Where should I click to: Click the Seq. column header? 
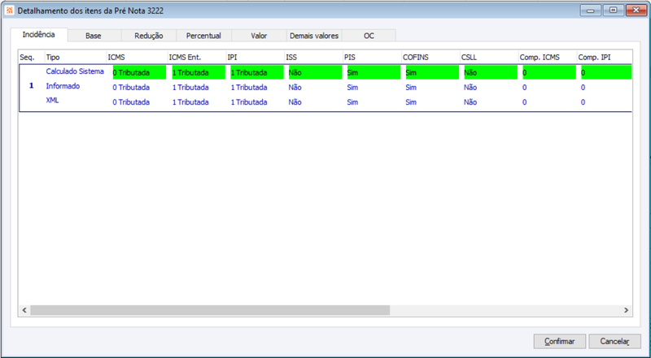pos(32,58)
